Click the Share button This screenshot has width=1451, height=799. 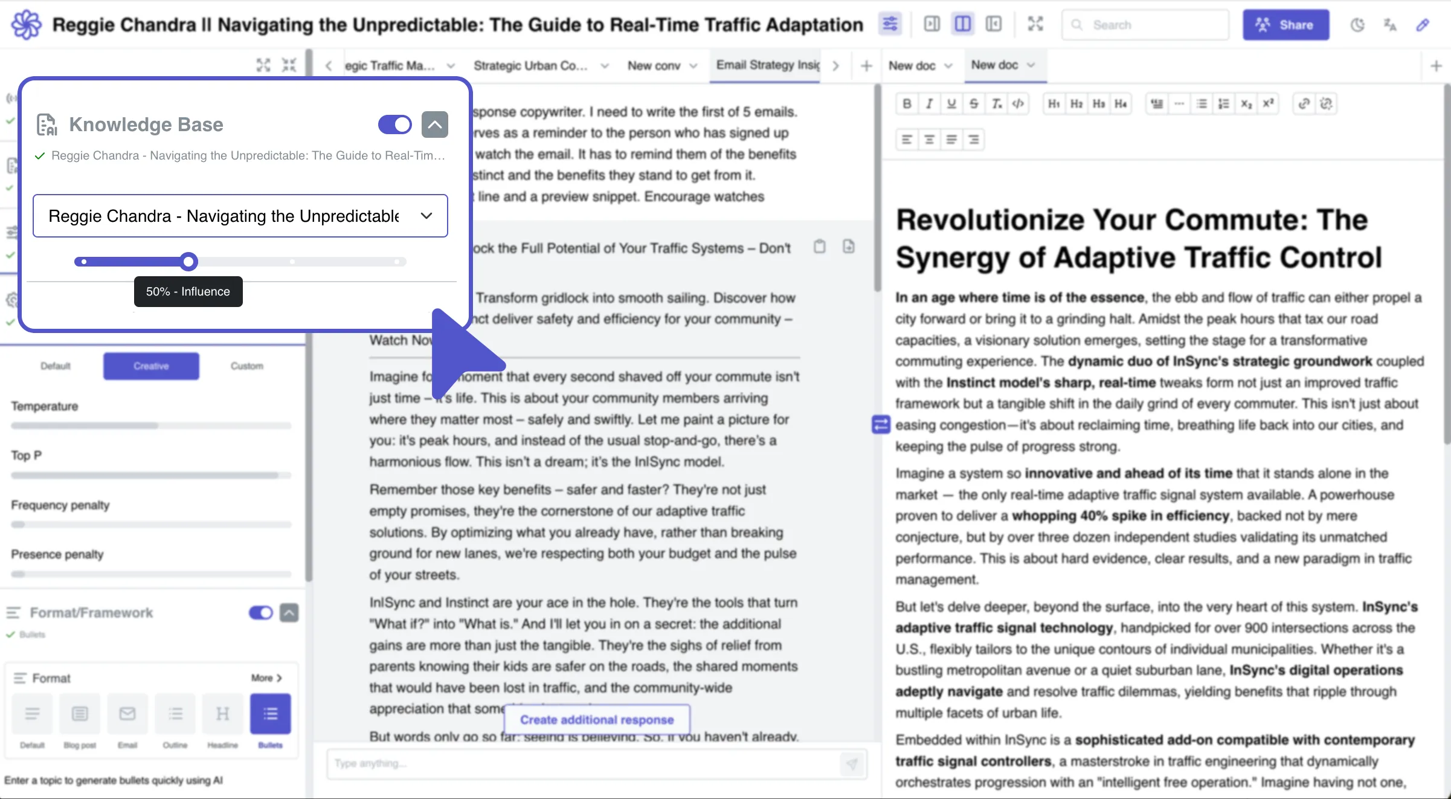tap(1285, 25)
